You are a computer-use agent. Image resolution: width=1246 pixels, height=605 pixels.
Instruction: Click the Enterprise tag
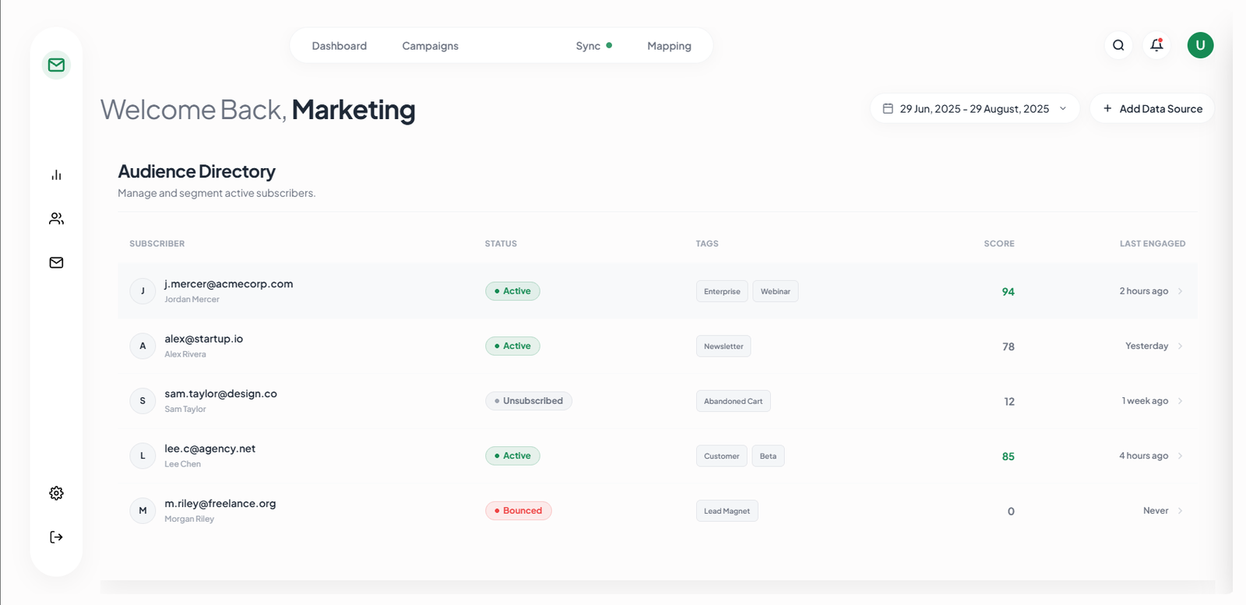click(722, 291)
